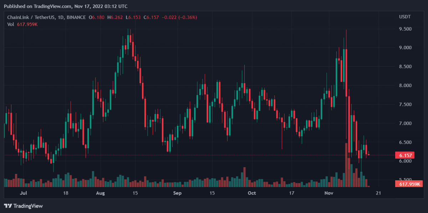Screen dimensions: 428x213
Task: Click the 8.500 price axis label
Action: 405,66
